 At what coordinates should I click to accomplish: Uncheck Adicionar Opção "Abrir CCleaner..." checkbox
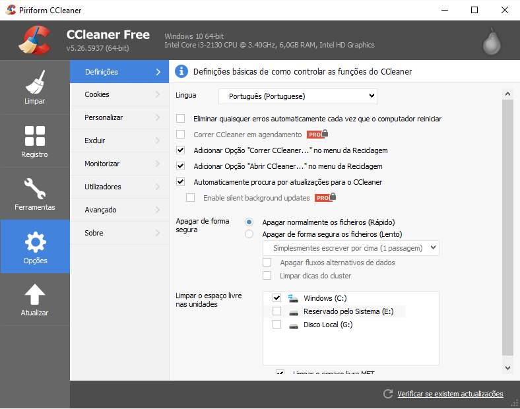coord(180,166)
